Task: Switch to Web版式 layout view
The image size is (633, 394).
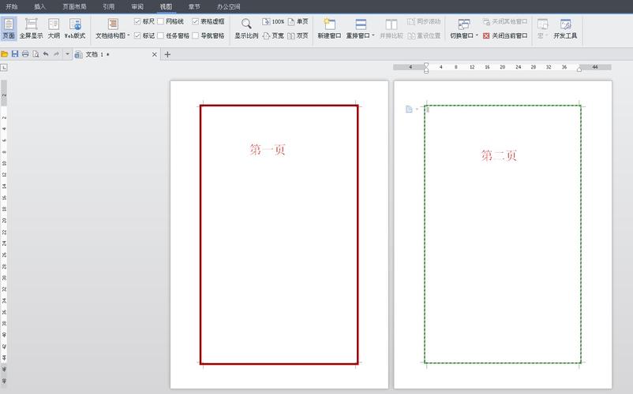Action: (x=75, y=28)
